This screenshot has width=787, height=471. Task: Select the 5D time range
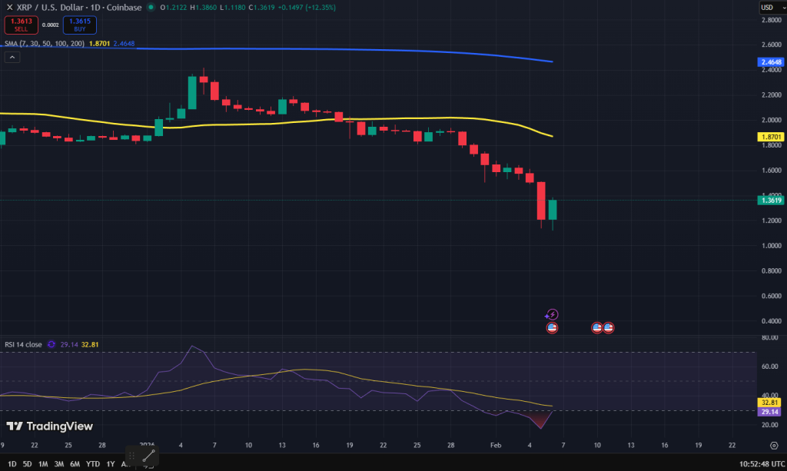pos(27,464)
